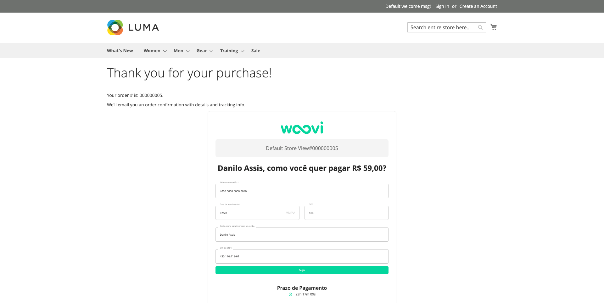
Task: Click the CVV input field
Action: click(346, 213)
